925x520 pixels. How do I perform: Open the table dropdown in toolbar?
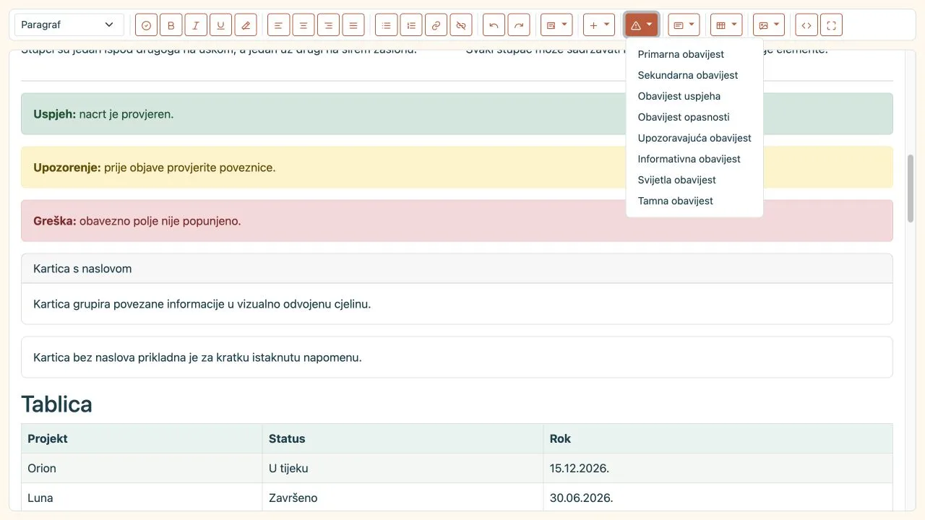(726, 25)
